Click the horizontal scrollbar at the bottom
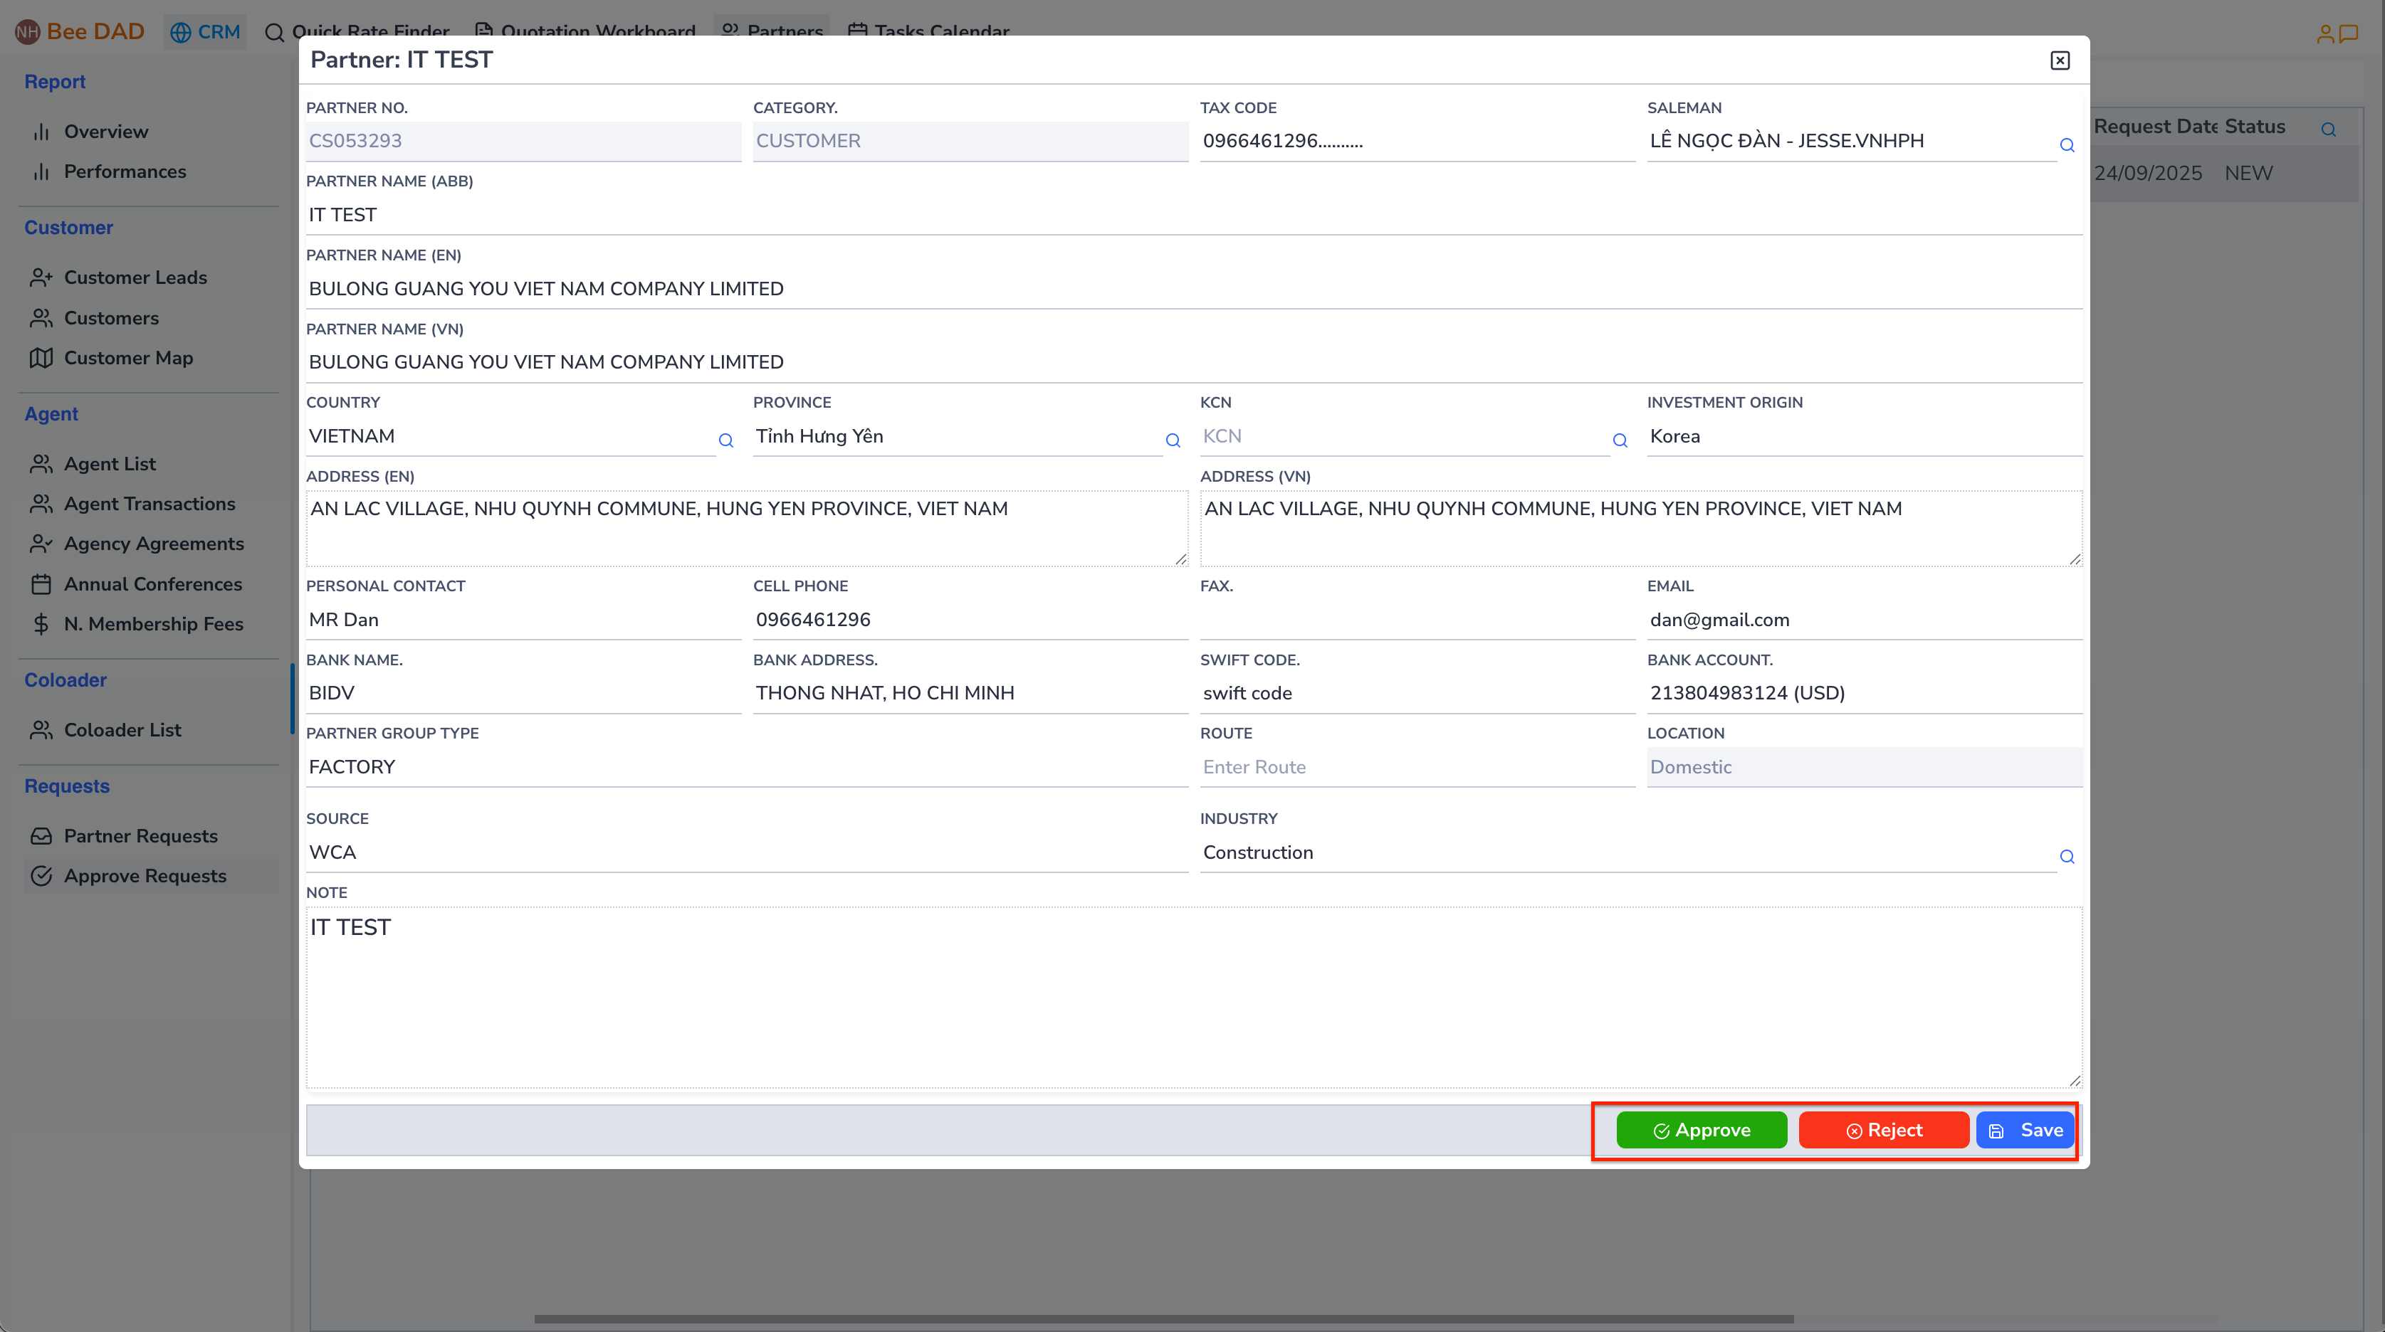Image resolution: width=2385 pixels, height=1332 pixels. tap(1163, 1318)
